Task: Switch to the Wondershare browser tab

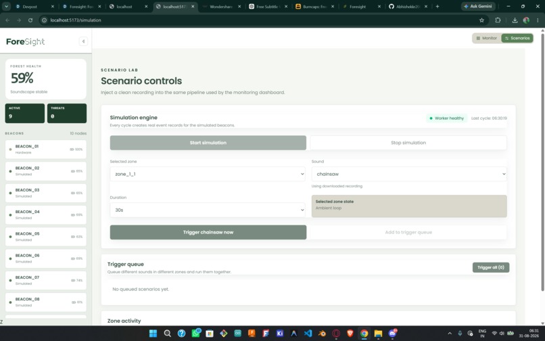Action: pyautogui.click(x=221, y=7)
